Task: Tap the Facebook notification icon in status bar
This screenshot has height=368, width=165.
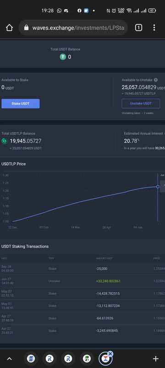Action: [x=79, y=11]
